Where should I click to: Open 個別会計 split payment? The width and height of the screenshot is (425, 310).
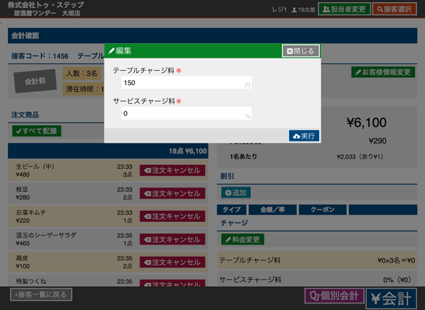(x=333, y=295)
